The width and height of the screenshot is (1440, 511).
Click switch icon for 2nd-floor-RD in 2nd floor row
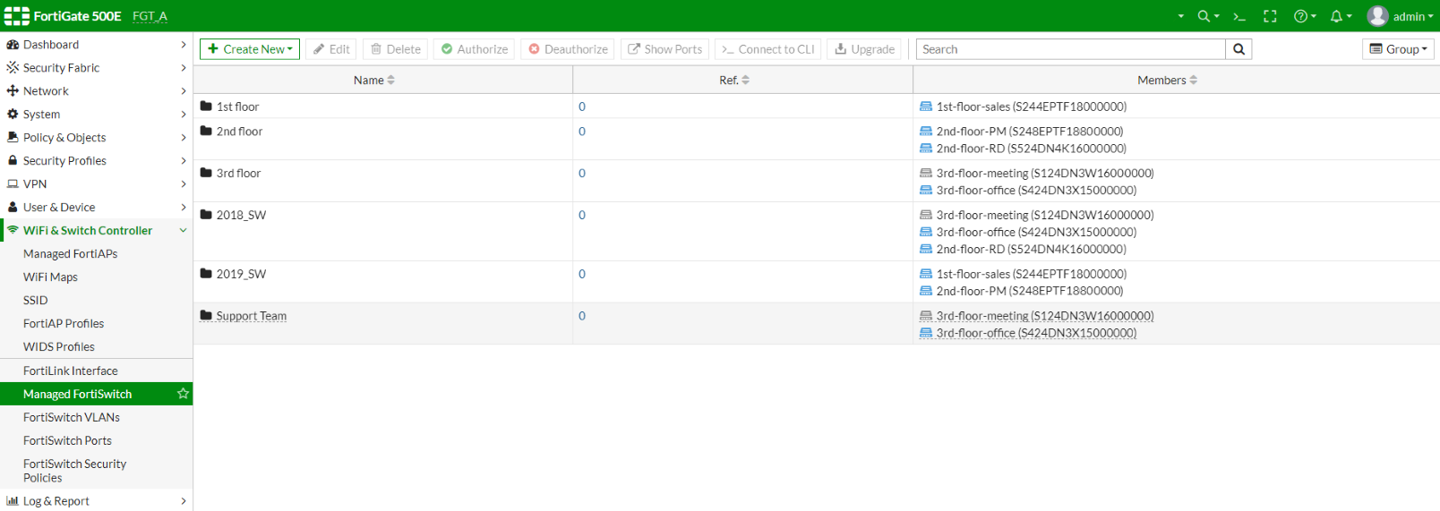[926, 149]
